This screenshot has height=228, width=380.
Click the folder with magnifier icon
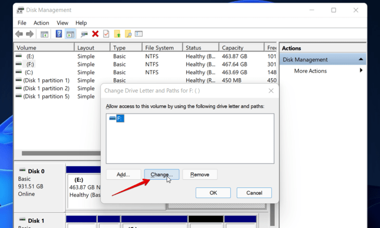tap(128, 34)
